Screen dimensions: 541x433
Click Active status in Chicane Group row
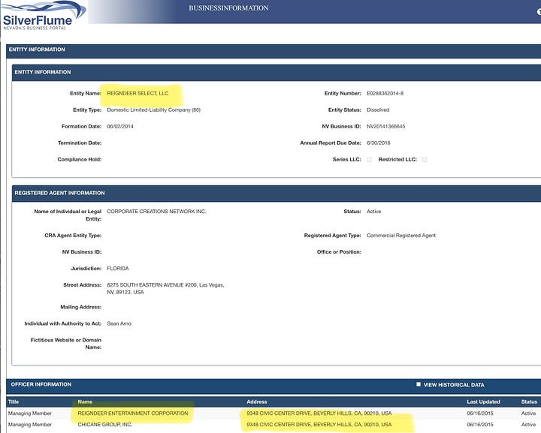pyautogui.click(x=528, y=425)
